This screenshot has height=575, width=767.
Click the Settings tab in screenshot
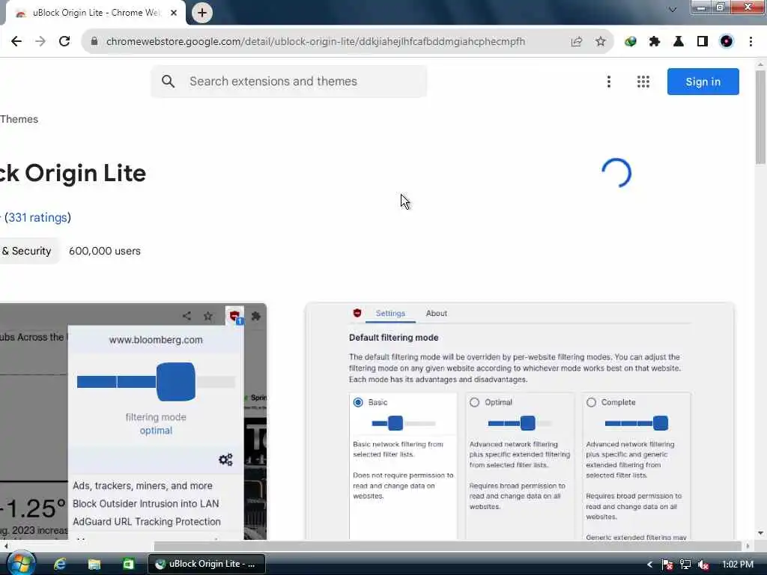(x=390, y=314)
